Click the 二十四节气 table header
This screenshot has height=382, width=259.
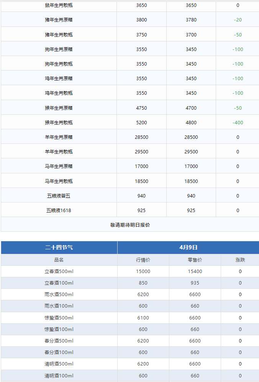pyautogui.click(x=59, y=247)
